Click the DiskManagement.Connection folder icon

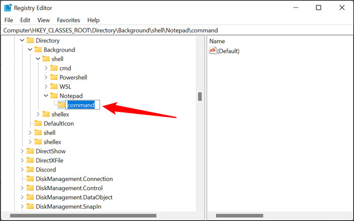tap(30, 179)
